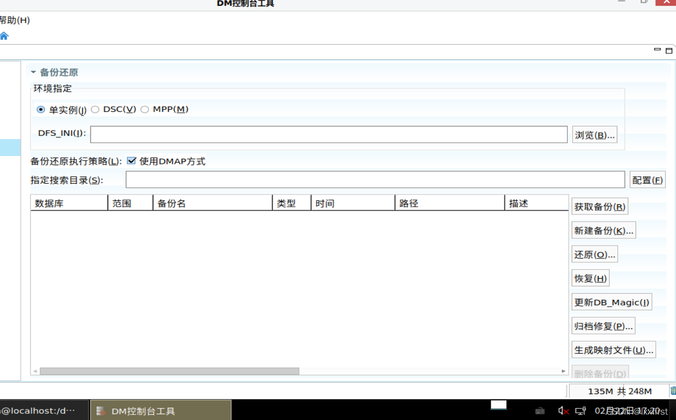The image size is (676, 420).
Task: Click the home icon in toolbar
Action: [4, 36]
